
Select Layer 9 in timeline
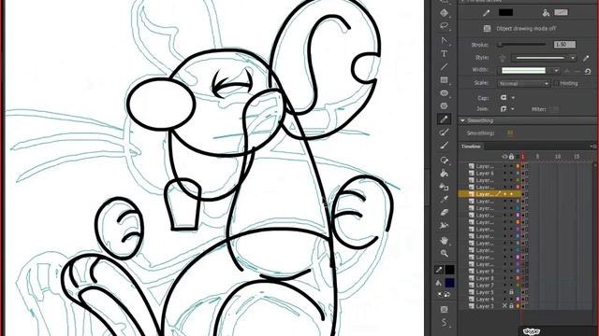click(x=485, y=272)
